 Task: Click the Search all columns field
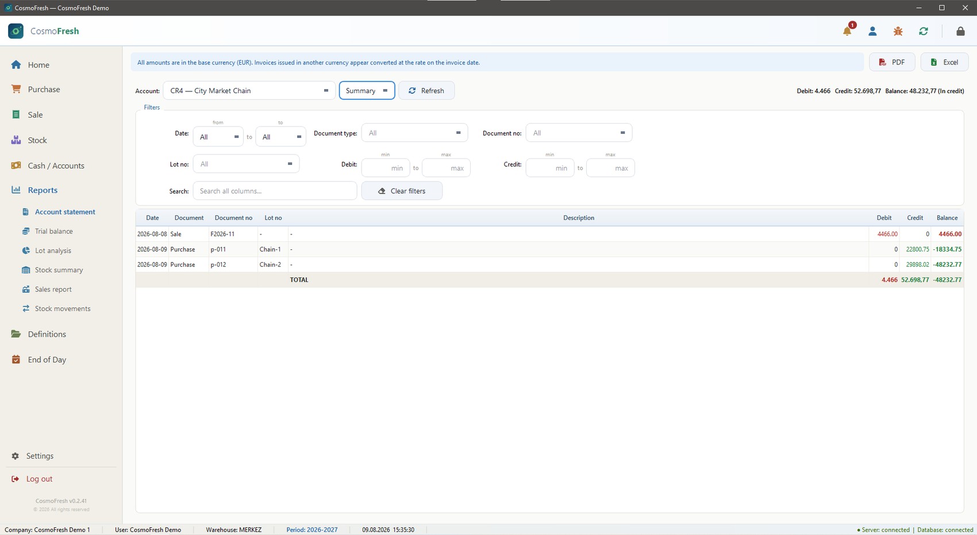click(x=275, y=191)
